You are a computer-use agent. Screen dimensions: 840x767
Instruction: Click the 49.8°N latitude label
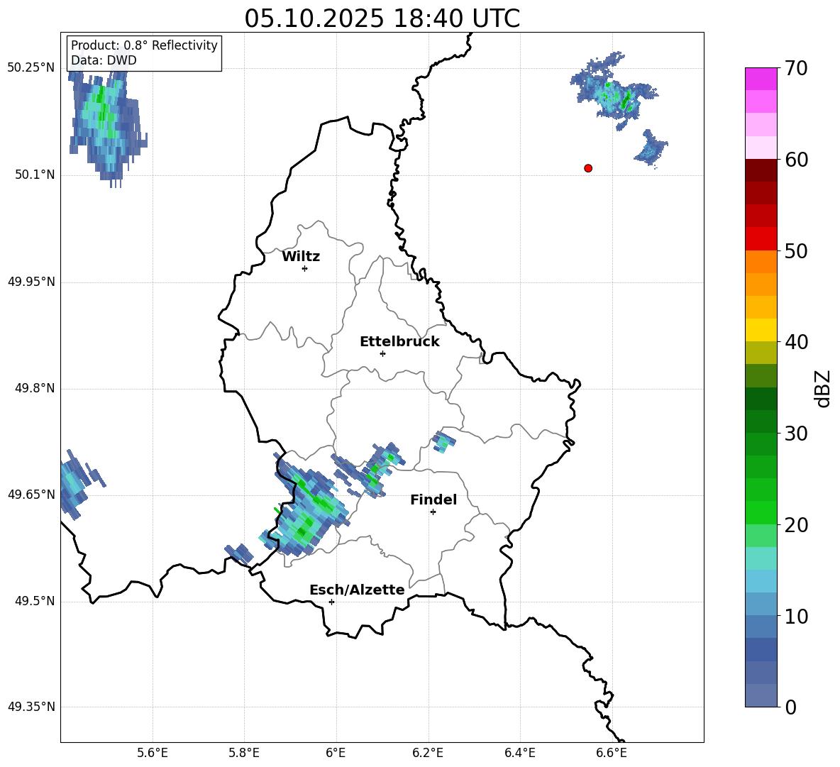coord(35,388)
